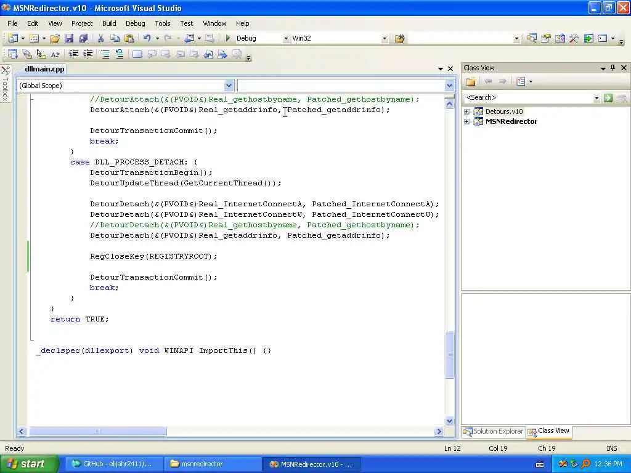Start debugging with the green play icon
The width and height of the screenshot is (631, 473).
point(228,38)
